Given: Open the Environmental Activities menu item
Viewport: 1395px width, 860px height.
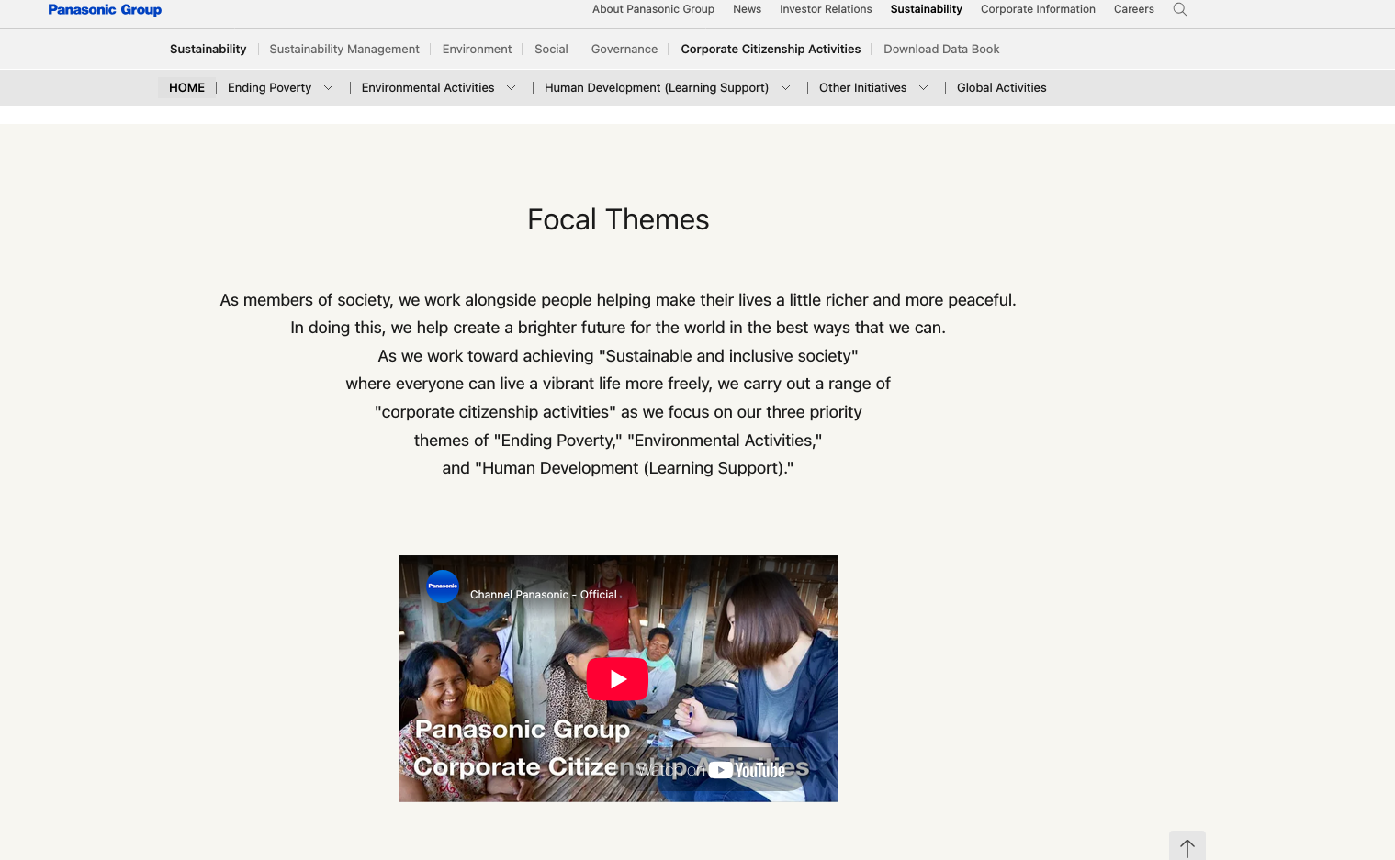Looking at the screenshot, I should pos(428,88).
